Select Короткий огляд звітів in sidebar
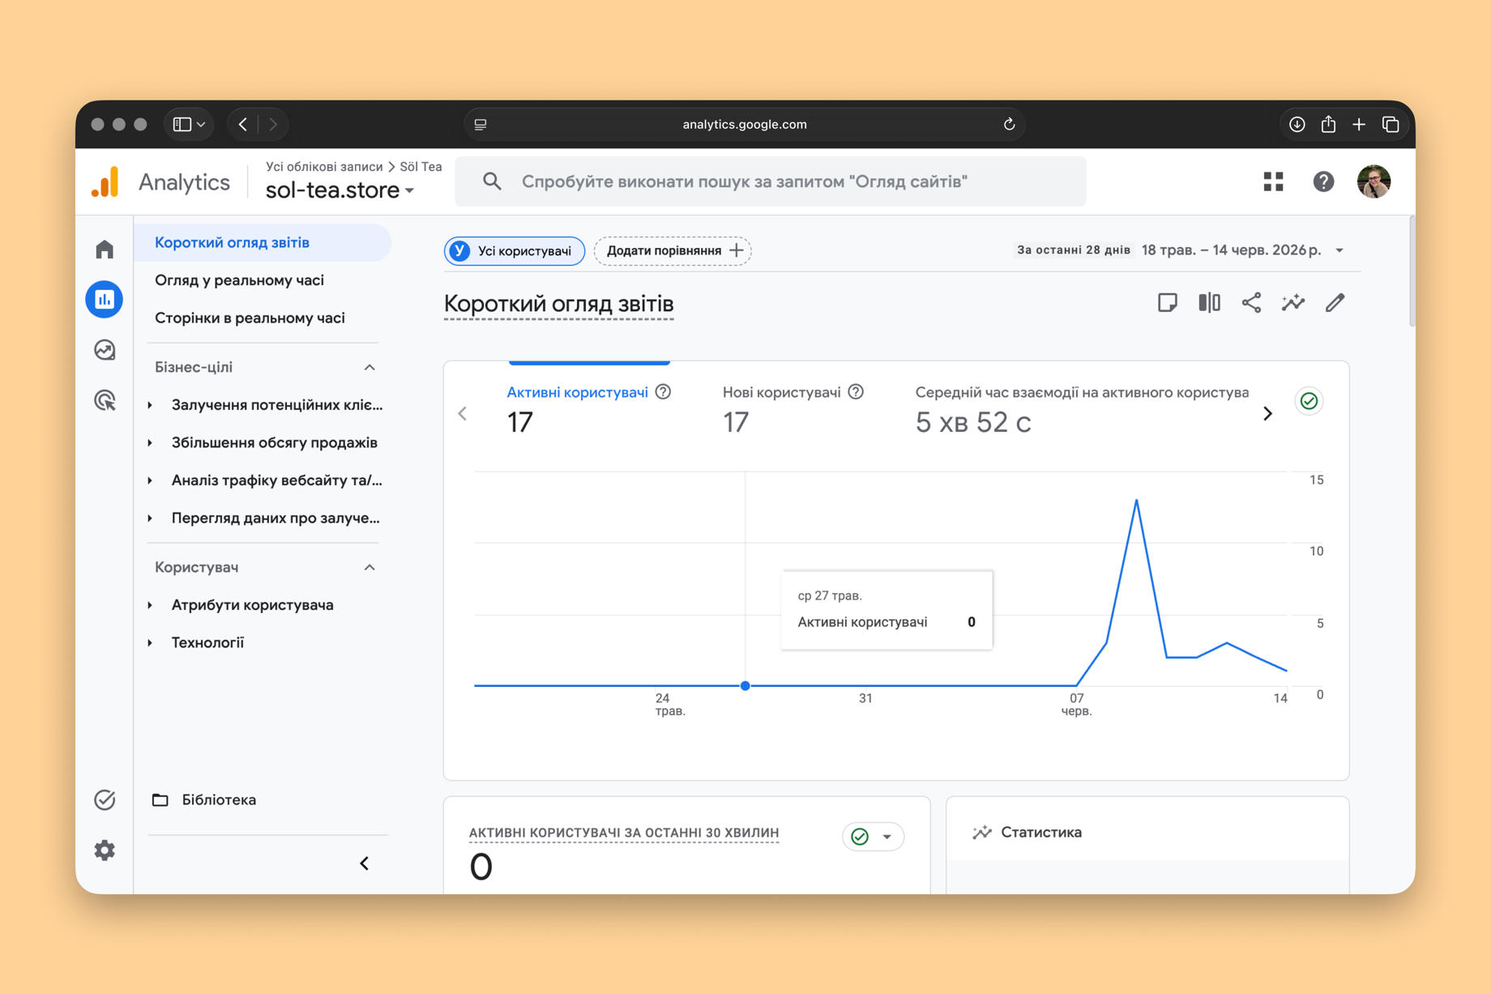1491x994 pixels. click(263, 243)
